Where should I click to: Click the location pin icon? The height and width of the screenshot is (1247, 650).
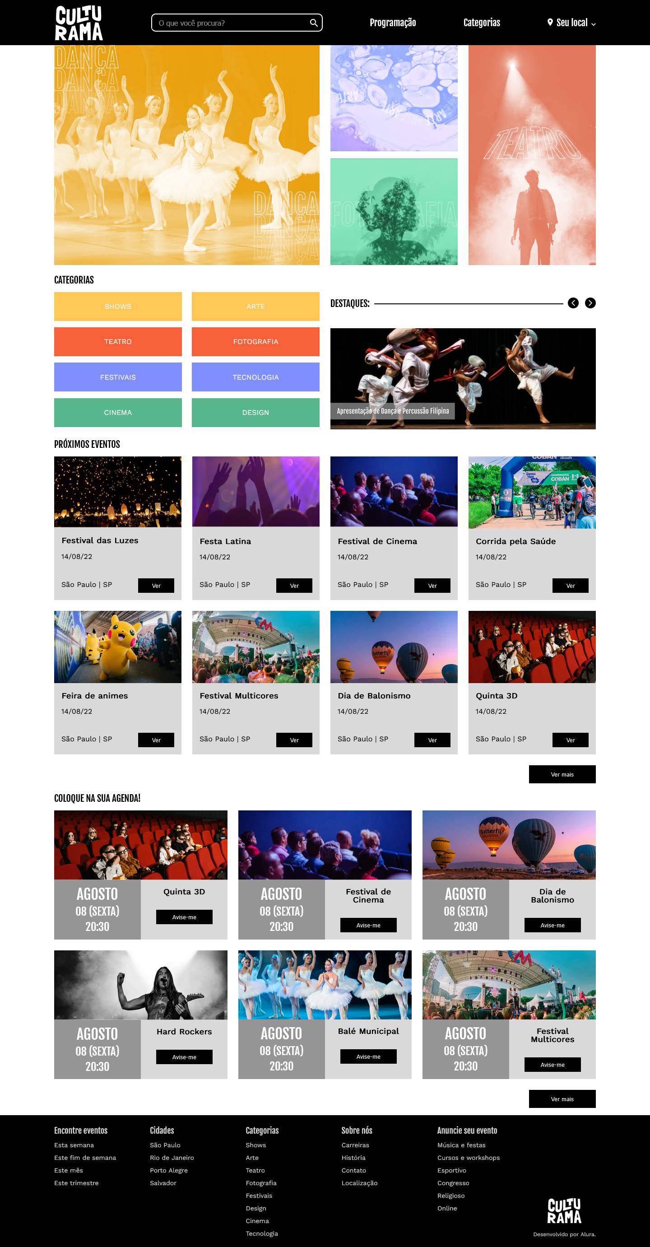[550, 22]
